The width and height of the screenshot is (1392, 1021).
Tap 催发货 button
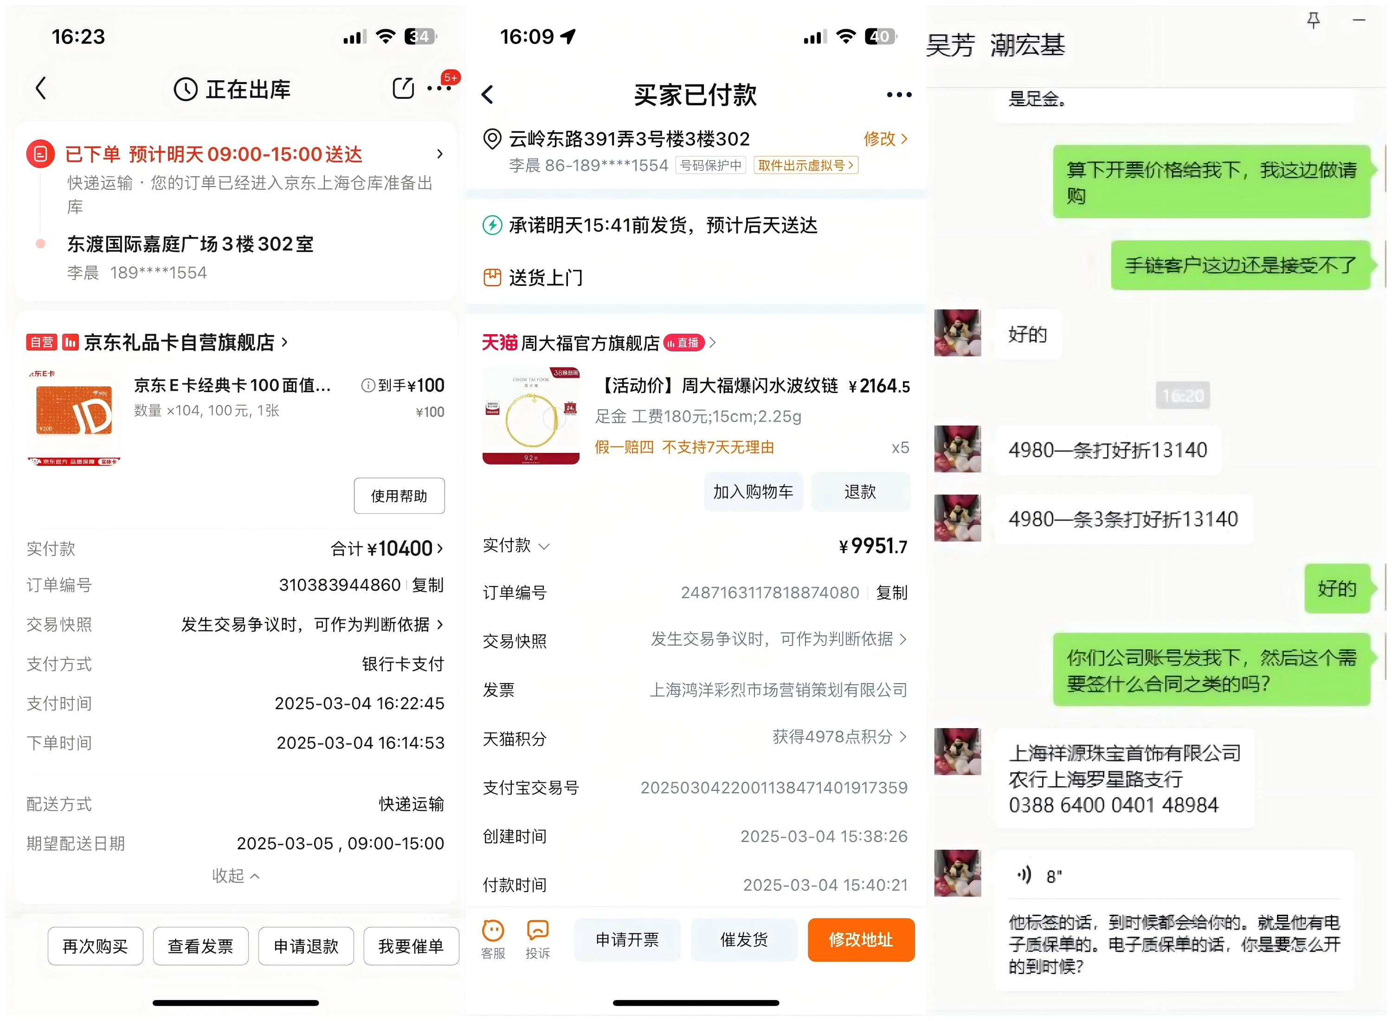click(744, 940)
